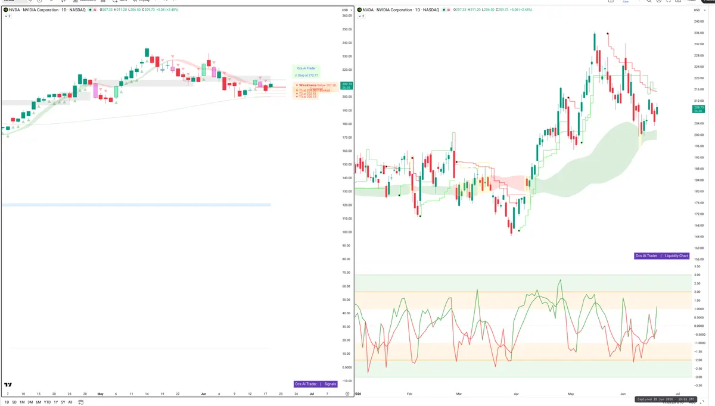This screenshot has width=715, height=406.
Task: Click the Feb label on right time axis
Action: click(409, 393)
